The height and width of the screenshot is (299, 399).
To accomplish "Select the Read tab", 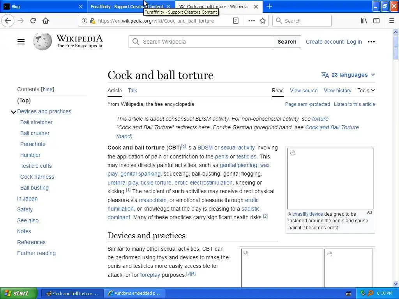I will [277, 90].
